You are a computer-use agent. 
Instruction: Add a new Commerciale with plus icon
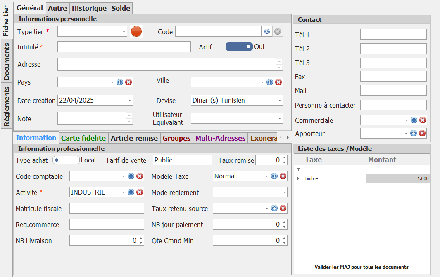[x=414, y=120]
